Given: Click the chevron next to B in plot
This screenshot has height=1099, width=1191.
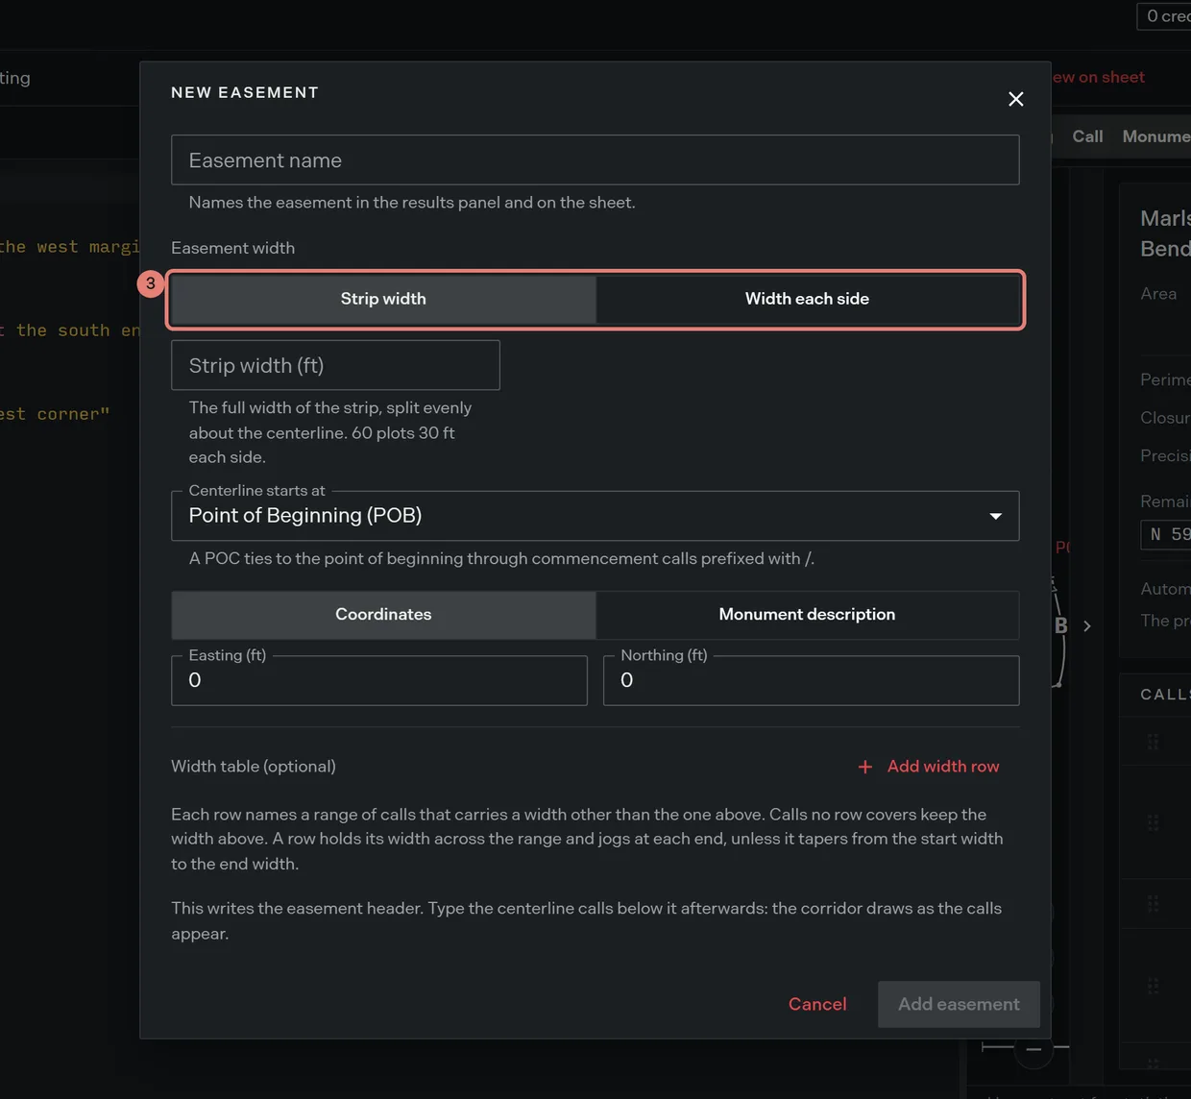Looking at the screenshot, I should tap(1087, 625).
